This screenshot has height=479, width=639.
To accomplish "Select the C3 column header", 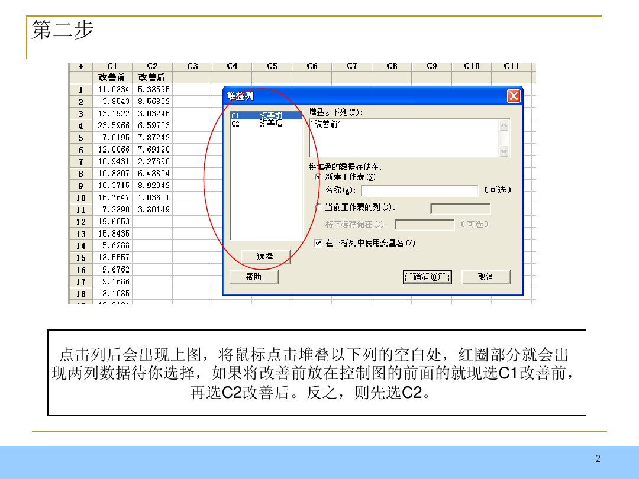I will click(191, 66).
